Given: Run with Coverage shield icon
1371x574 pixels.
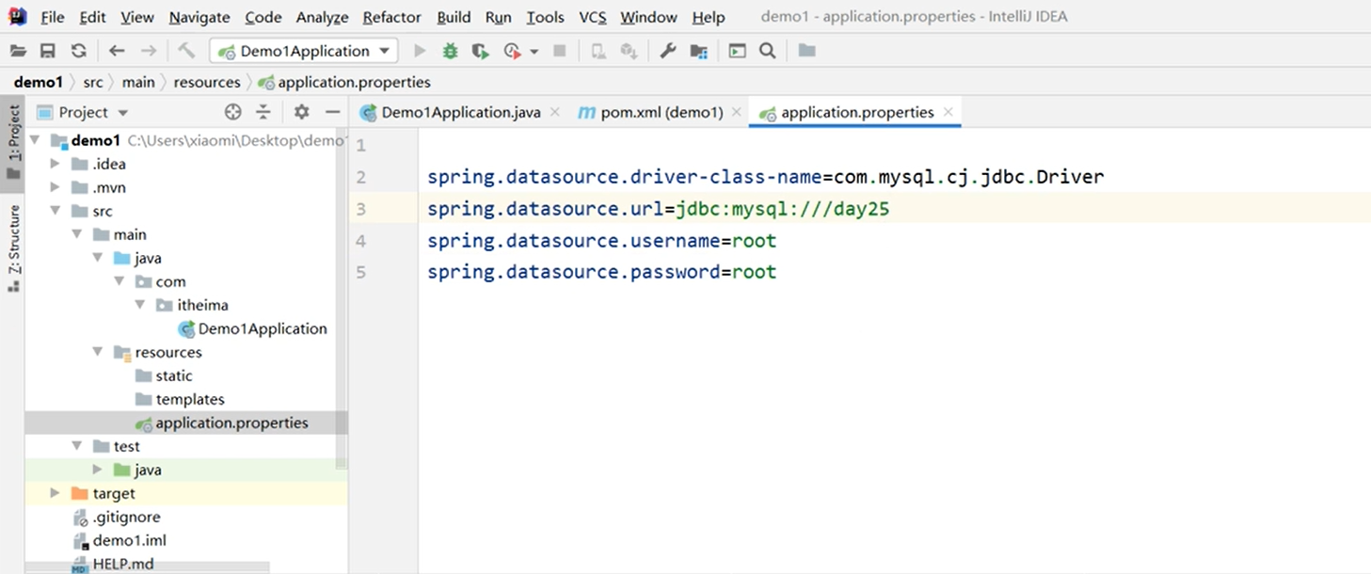Looking at the screenshot, I should (x=481, y=51).
